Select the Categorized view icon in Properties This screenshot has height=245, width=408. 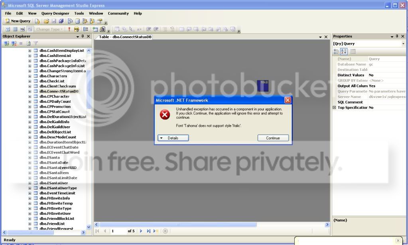(x=336, y=51)
